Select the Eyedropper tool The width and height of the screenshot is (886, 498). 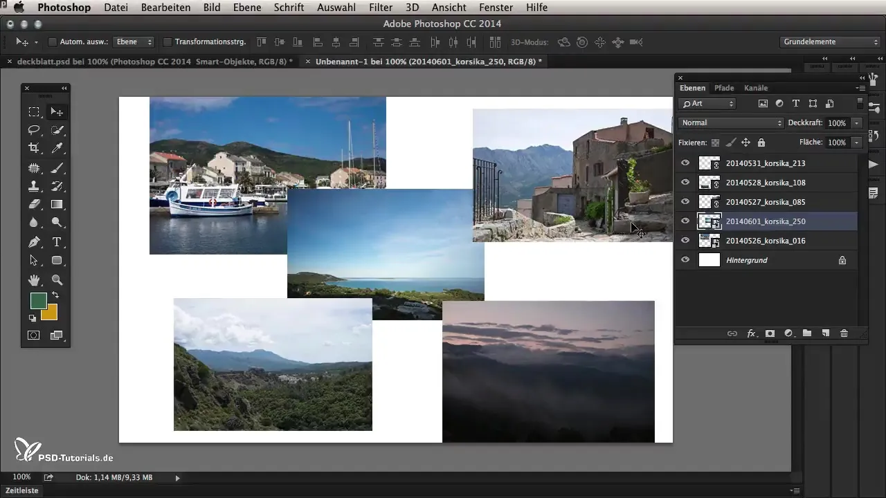point(57,148)
